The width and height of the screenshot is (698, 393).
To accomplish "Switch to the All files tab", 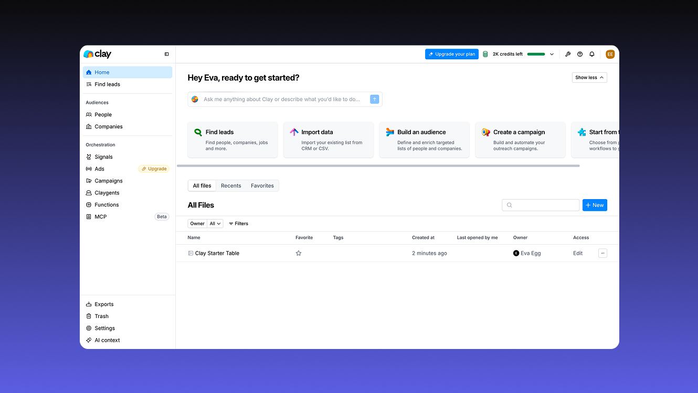I will 202,185.
